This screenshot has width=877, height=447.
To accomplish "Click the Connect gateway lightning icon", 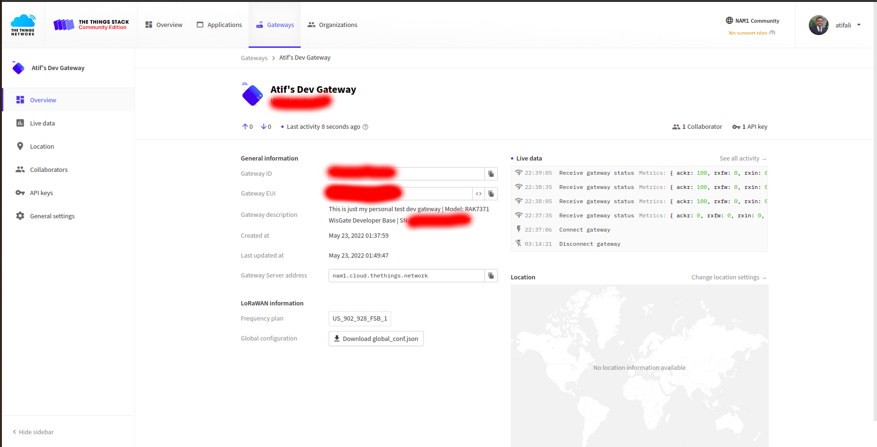I will pos(519,229).
